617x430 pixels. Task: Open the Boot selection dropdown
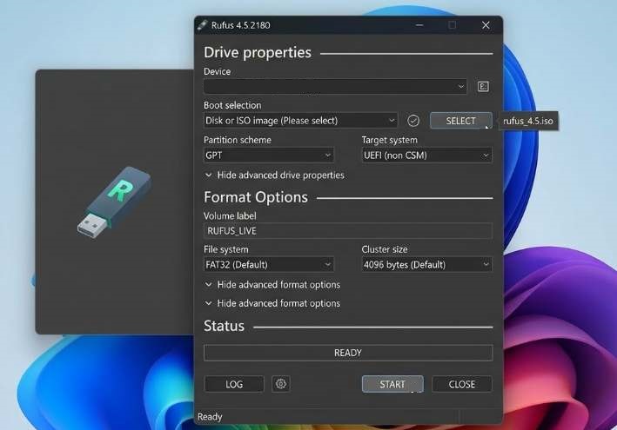(300, 121)
